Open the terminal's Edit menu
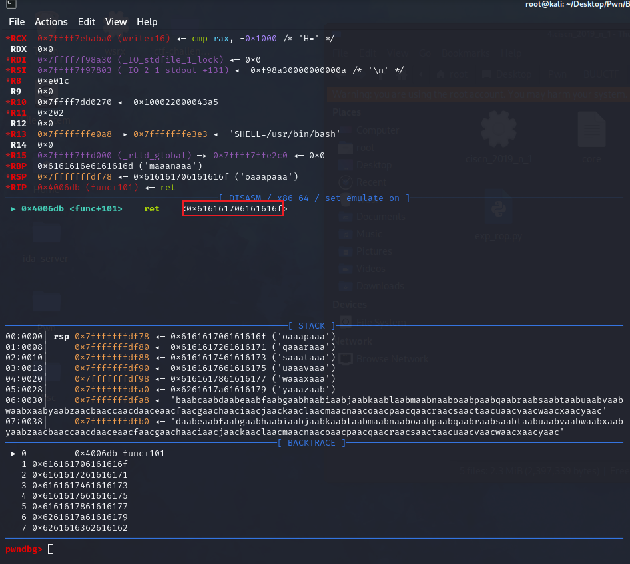This screenshot has width=630, height=564. pyautogui.click(x=87, y=22)
